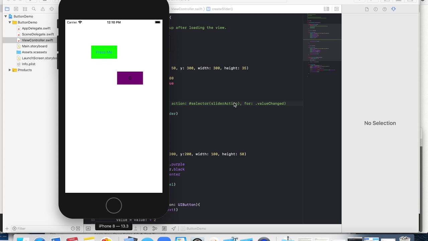428x241 pixels.
Task: Click the 'iPhone 8 — 13.3' device label
Action: (114, 226)
